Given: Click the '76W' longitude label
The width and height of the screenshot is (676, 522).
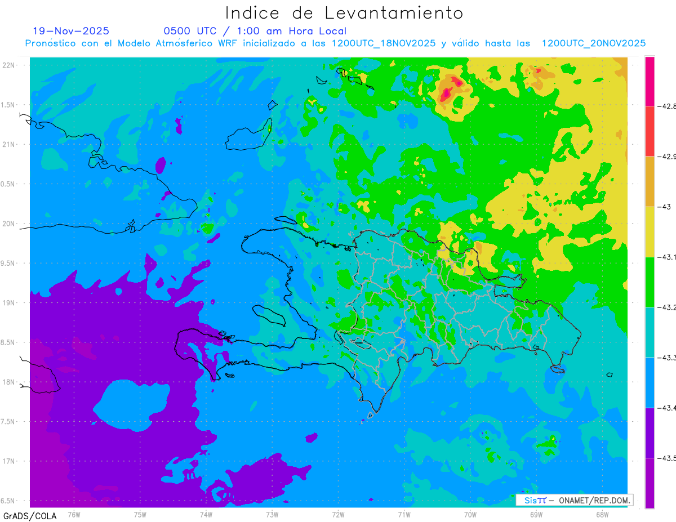Looking at the screenshot, I should [74, 514].
